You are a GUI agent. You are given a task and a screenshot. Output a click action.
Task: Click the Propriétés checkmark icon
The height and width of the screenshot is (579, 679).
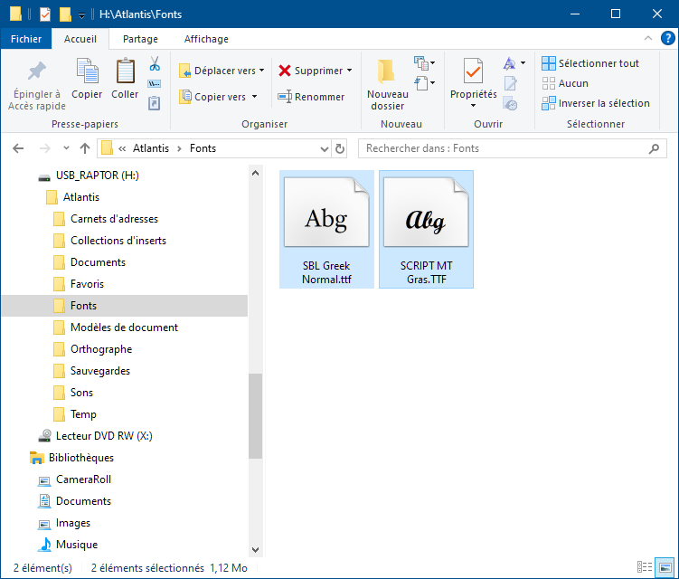click(473, 71)
